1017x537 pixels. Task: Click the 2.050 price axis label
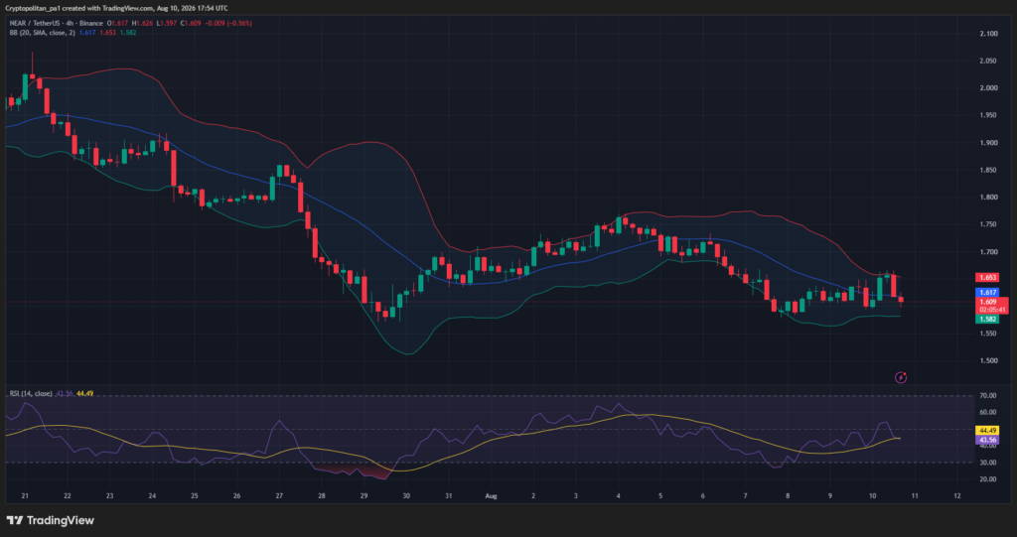[x=988, y=61]
